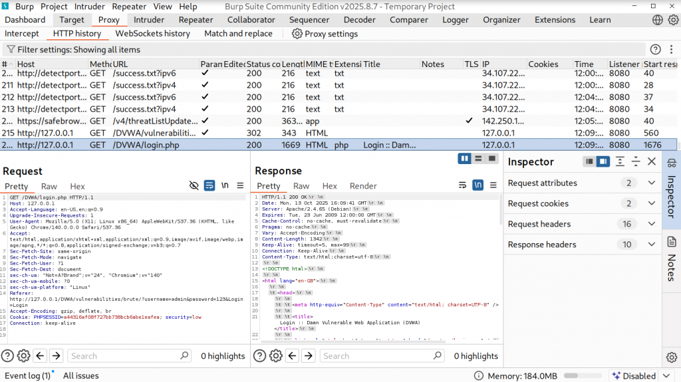This screenshot has width=681, height=382.
Task: Select top/bottom request/response layout
Action: coord(478,159)
